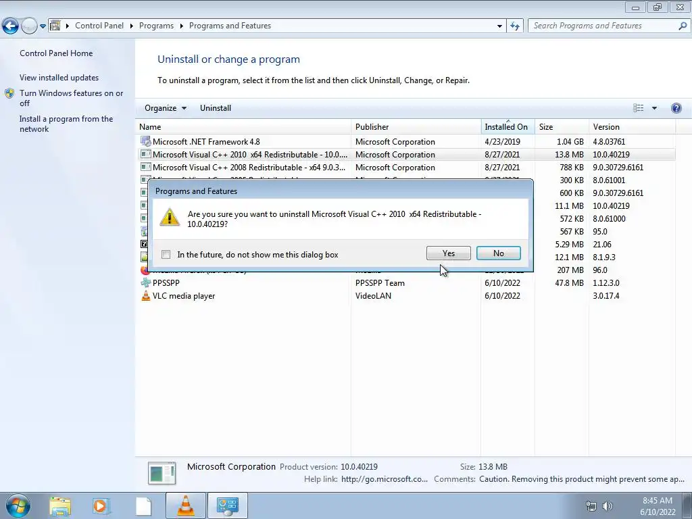
Task: Open Control Panel Home link
Action: [x=56, y=53]
